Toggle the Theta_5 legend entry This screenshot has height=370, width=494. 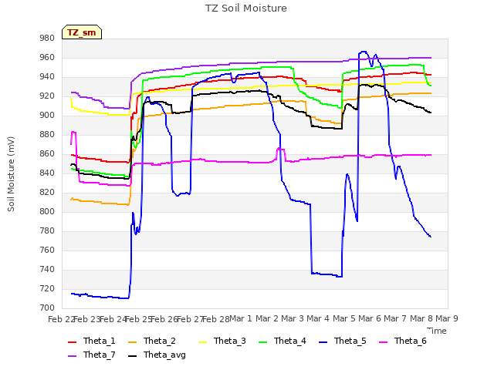coord(343,341)
